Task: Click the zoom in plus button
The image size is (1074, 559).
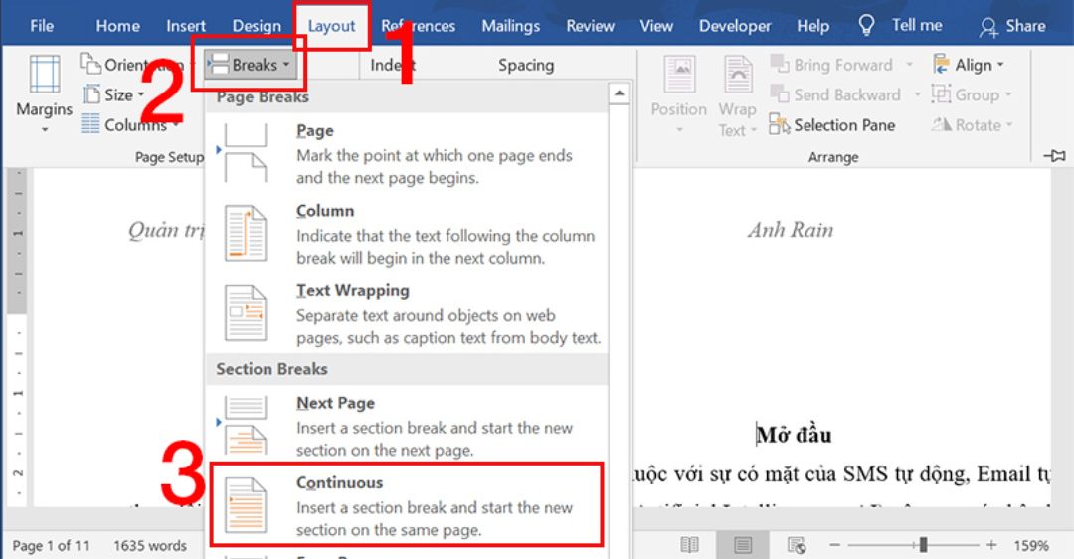Action: pyautogui.click(x=991, y=545)
